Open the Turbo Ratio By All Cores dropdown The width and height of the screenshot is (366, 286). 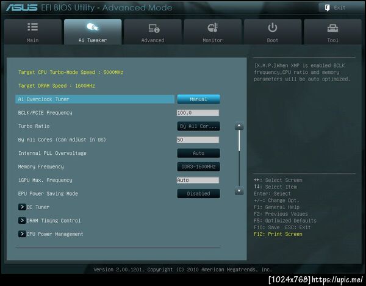coord(198,126)
